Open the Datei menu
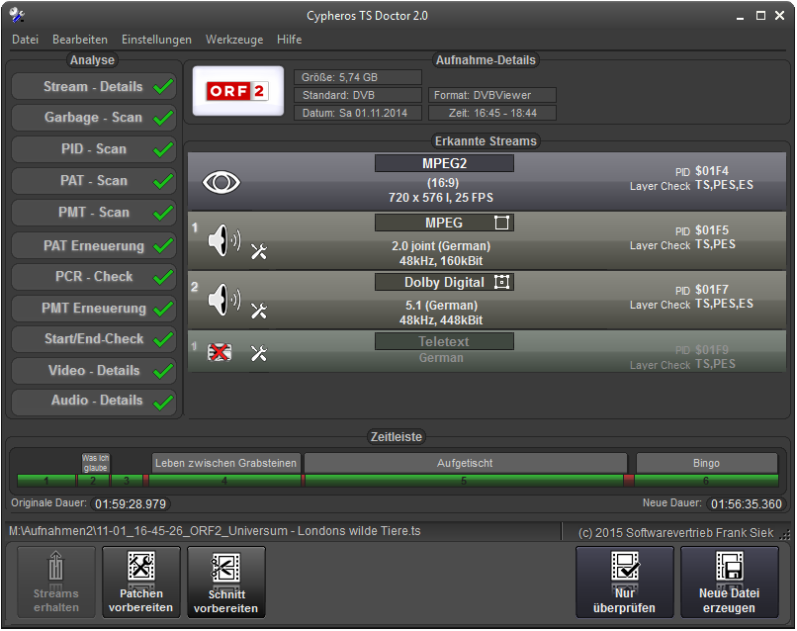 [26, 40]
